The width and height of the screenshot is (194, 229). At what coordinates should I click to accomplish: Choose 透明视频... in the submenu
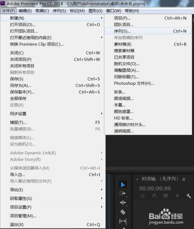148,131
